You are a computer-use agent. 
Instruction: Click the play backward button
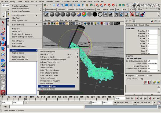coord(141,98)
